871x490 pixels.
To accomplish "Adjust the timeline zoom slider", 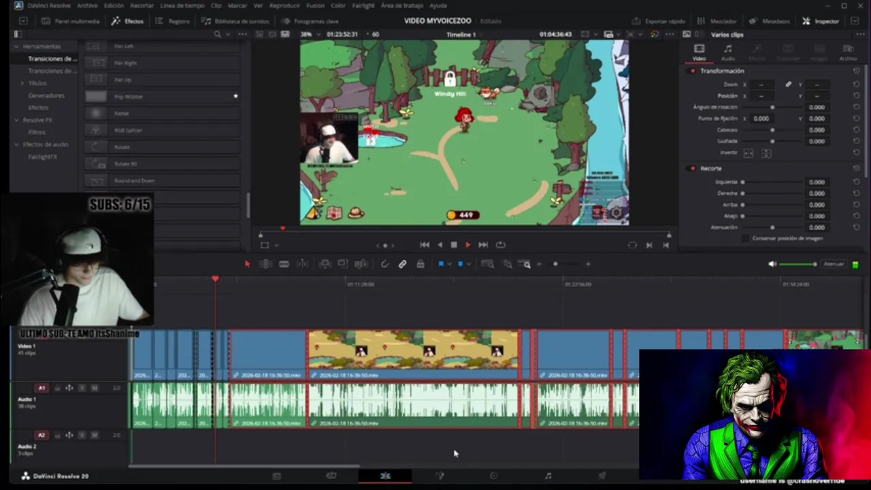I will point(563,264).
